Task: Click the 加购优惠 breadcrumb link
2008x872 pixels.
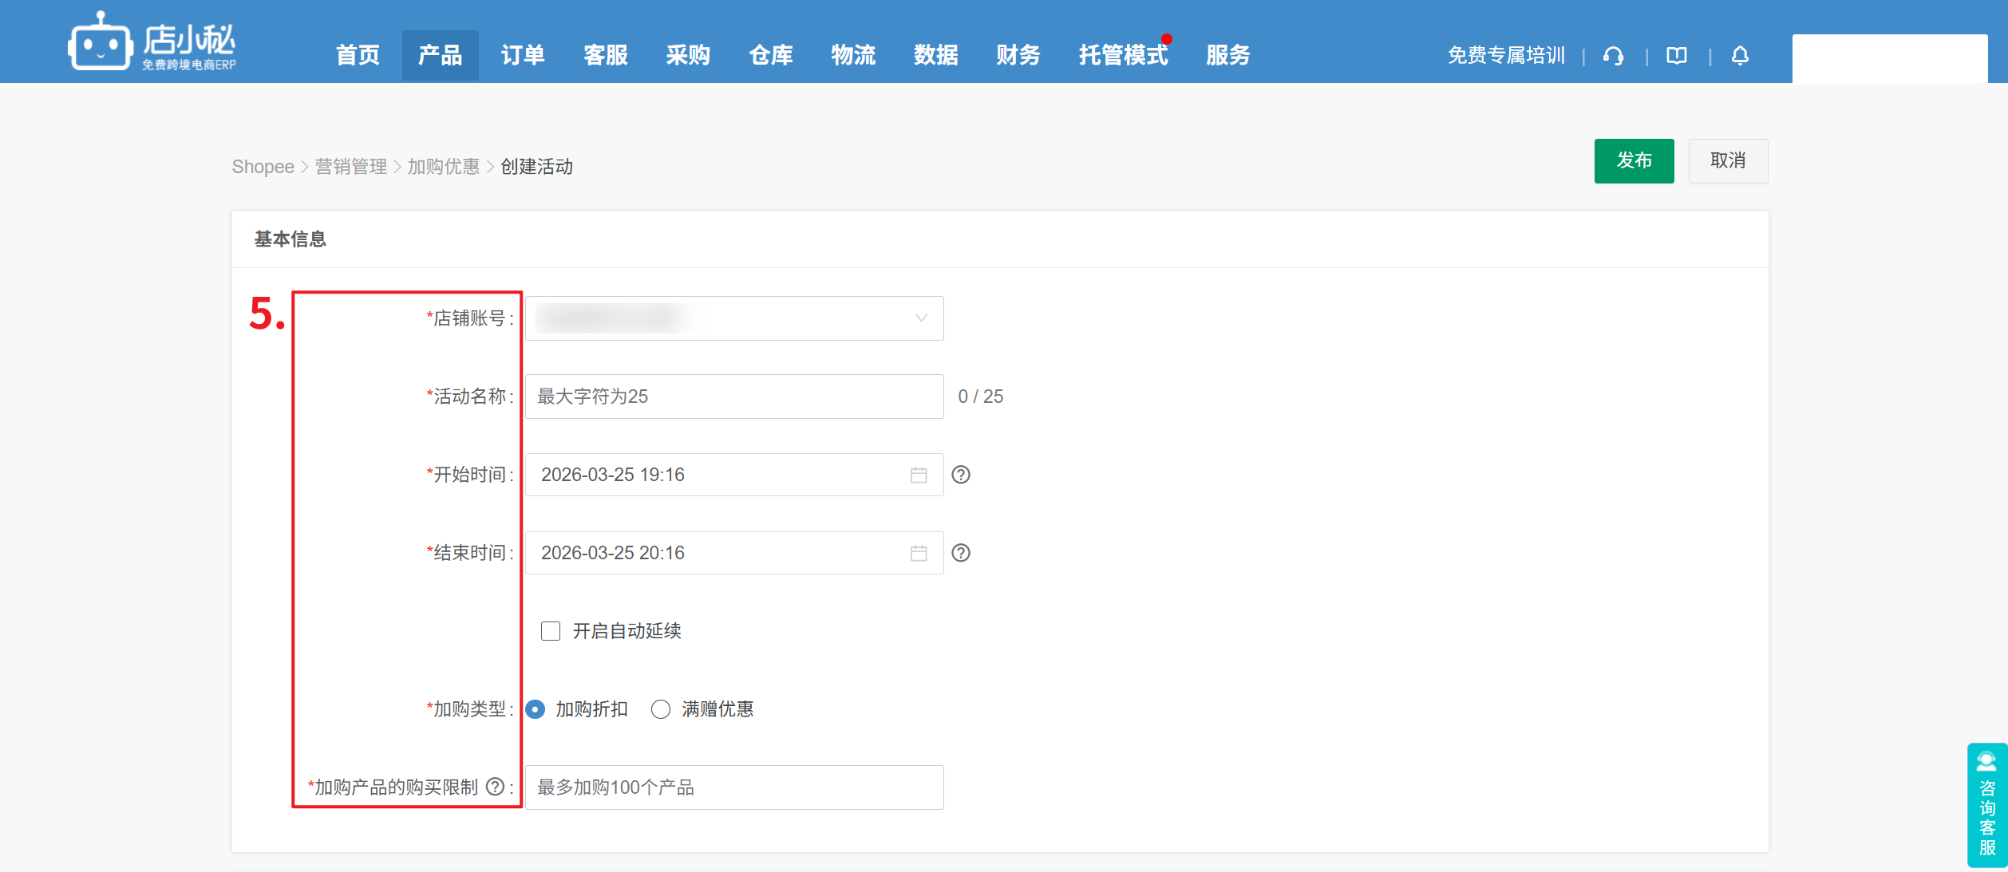Action: click(444, 167)
